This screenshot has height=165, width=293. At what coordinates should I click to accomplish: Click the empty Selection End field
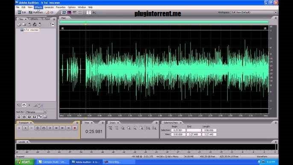[x=194, y=130]
